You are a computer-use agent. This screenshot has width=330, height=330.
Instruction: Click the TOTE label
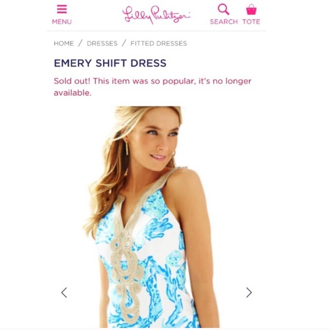pos(251,22)
